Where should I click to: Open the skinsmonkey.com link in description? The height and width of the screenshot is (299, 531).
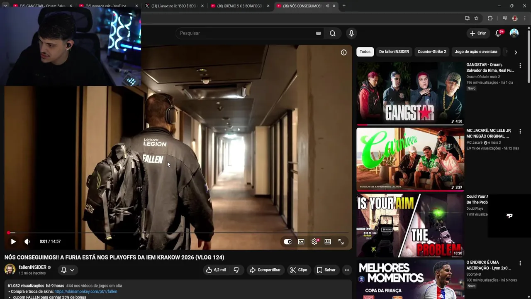(85, 292)
